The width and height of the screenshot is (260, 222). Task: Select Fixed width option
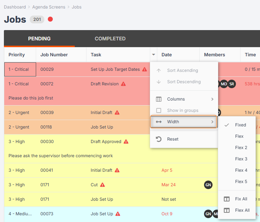click(237, 125)
